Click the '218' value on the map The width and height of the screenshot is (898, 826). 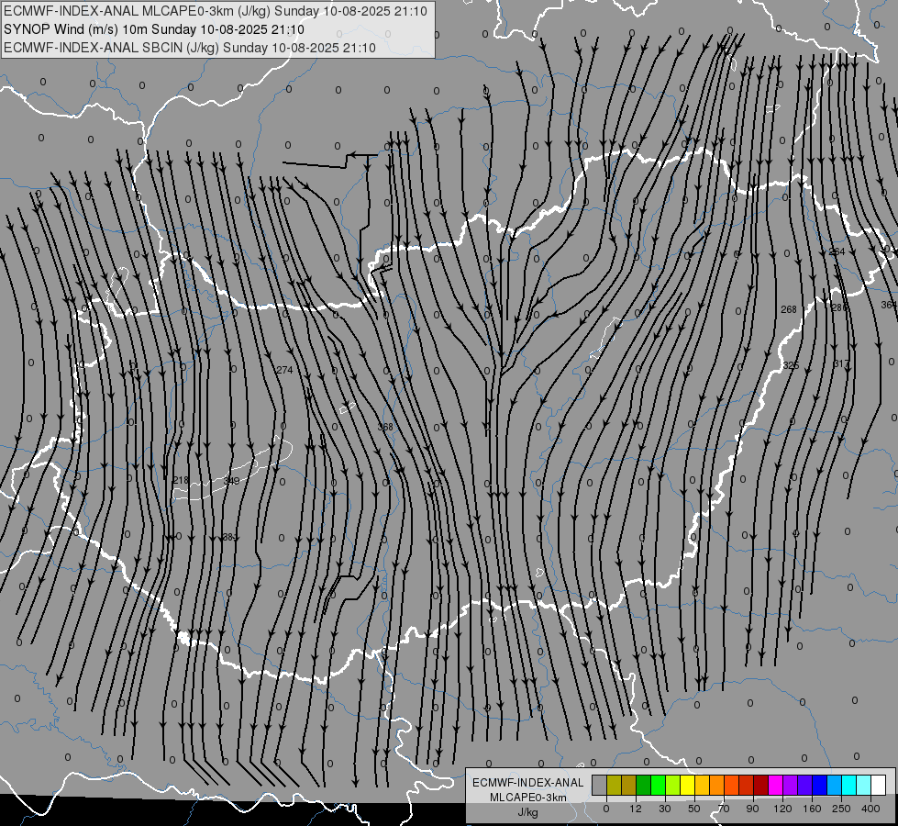(x=181, y=480)
